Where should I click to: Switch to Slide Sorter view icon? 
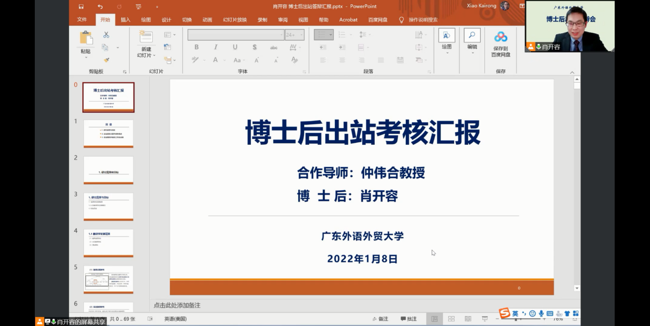(x=451, y=319)
